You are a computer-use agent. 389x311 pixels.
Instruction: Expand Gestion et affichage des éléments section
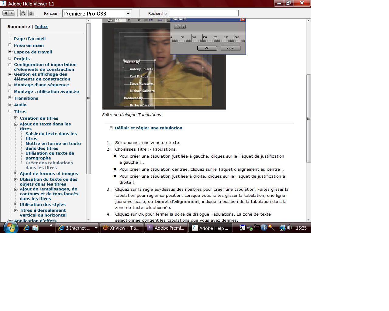[x=10, y=74]
